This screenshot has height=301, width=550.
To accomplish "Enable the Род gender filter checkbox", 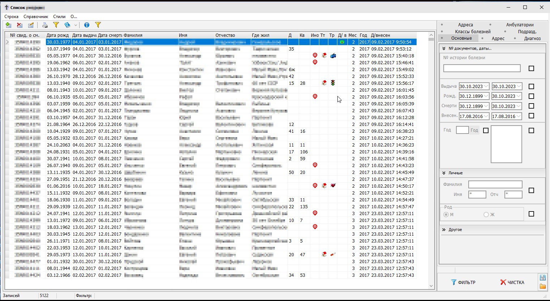I will 531,214.
